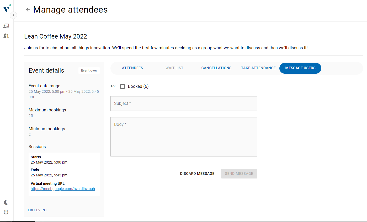Open the Google Meet virtual meeting link
The height and width of the screenshot is (222, 367).
click(63, 189)
